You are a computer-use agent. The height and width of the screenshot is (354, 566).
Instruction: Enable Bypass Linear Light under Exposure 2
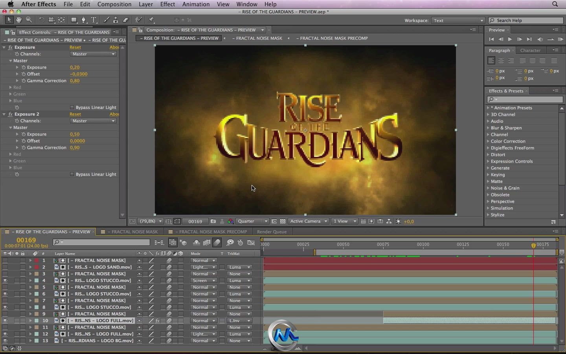[72, 174]
